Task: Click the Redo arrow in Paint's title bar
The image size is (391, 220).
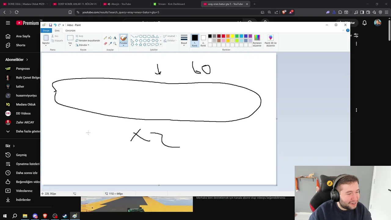Action: (x=59, y=25)
